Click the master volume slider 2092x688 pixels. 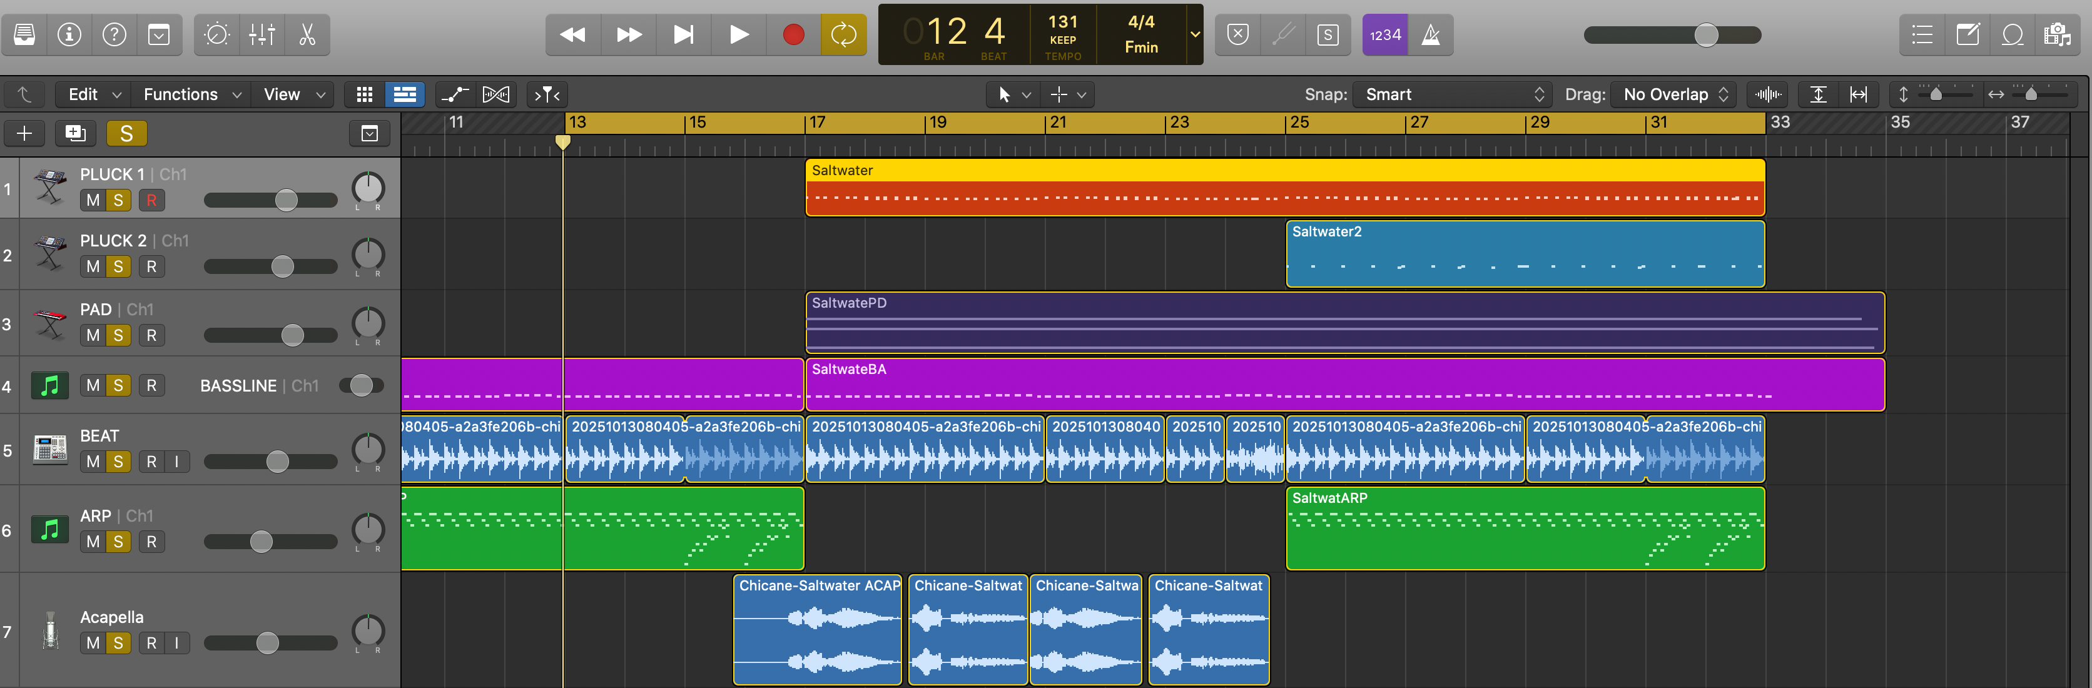[x=1705, y=35]
